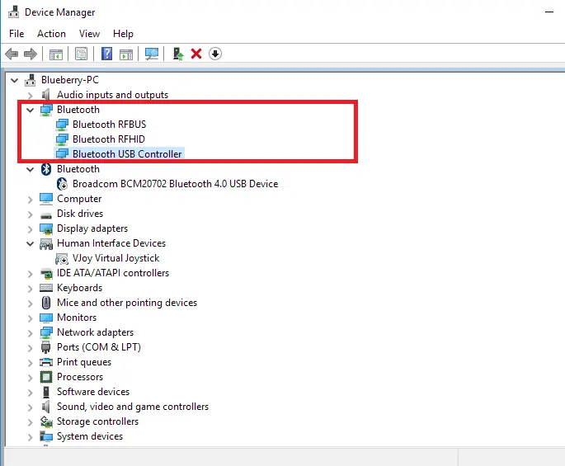Click the Keyboards icon
Viewport: 565px width, 466px height.
[x=45, y=288]
